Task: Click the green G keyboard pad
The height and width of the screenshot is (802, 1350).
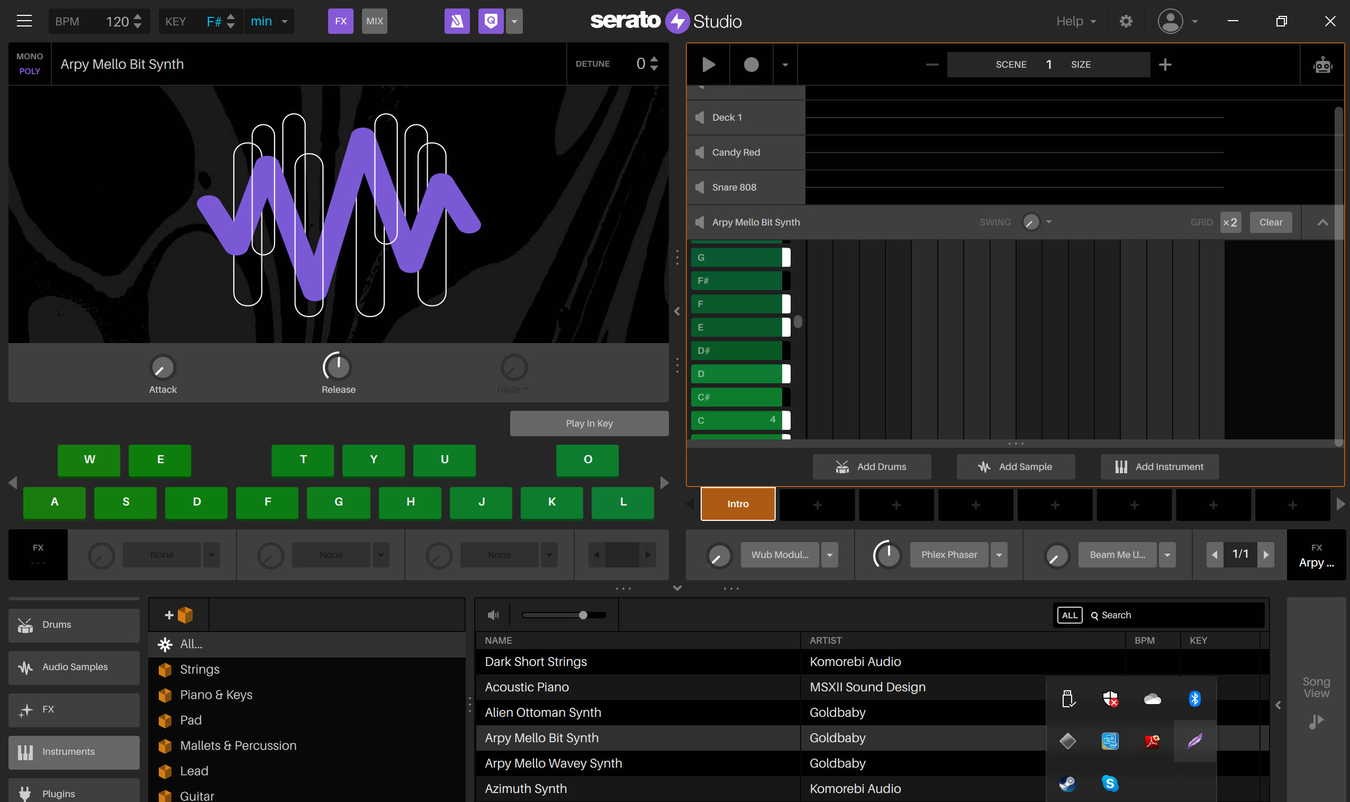Action: (338, 502)
